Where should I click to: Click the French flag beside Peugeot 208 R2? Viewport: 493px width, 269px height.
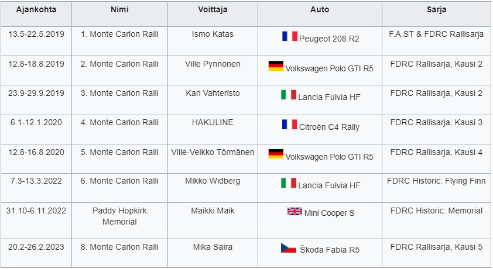289,37
